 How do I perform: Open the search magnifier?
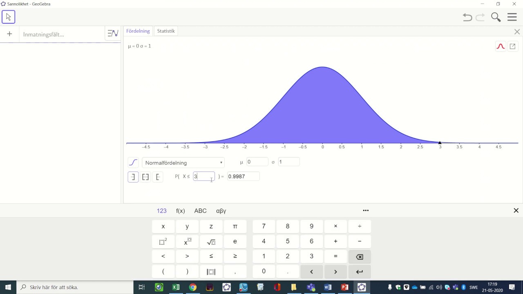pos(496,17)
